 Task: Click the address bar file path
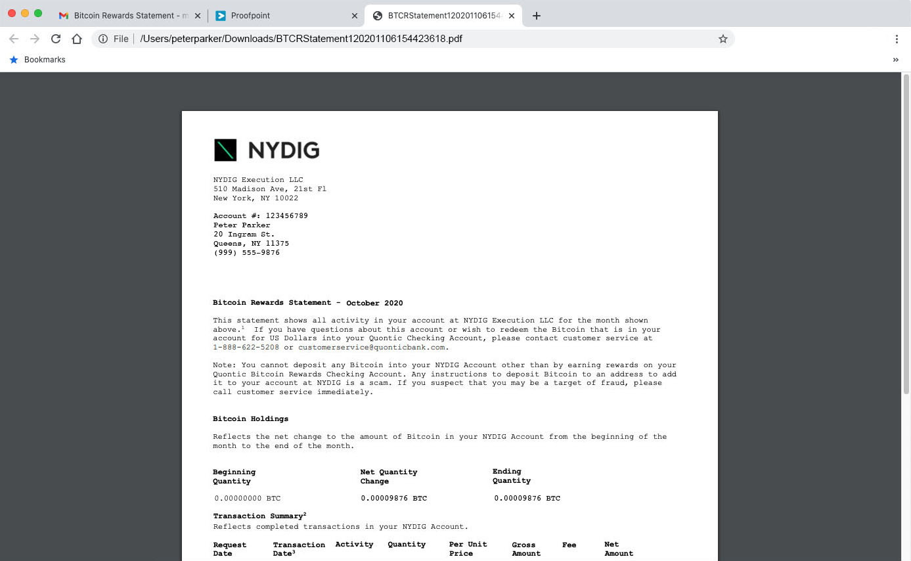(301, 39)
